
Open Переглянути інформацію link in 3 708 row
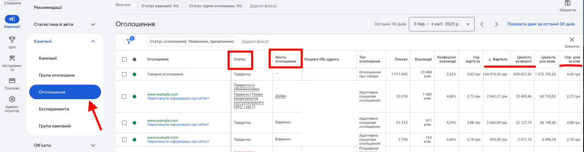coord(178,142)
